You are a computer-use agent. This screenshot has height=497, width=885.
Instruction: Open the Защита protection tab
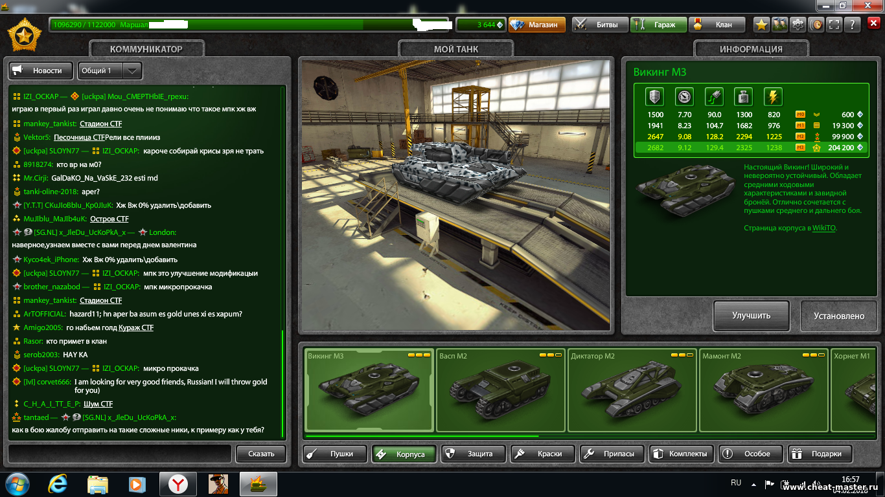click(x=474, y=454)
